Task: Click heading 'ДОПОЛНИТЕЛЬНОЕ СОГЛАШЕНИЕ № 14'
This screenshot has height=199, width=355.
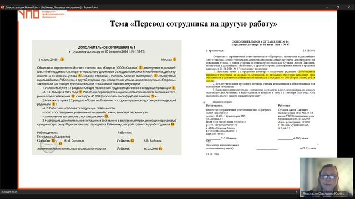Action: pos(261,42)
